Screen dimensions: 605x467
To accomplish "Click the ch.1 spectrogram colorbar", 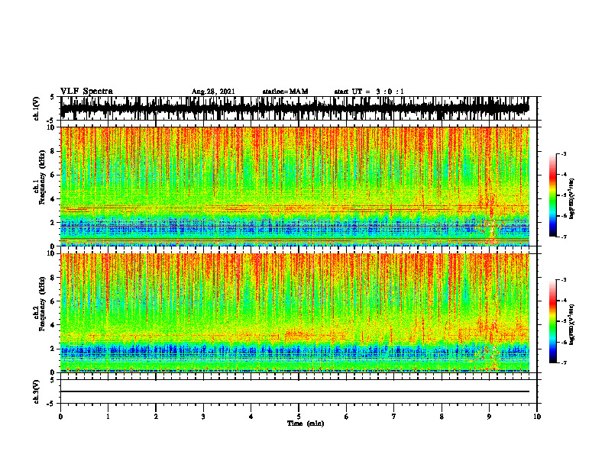I will coord(553,195).
